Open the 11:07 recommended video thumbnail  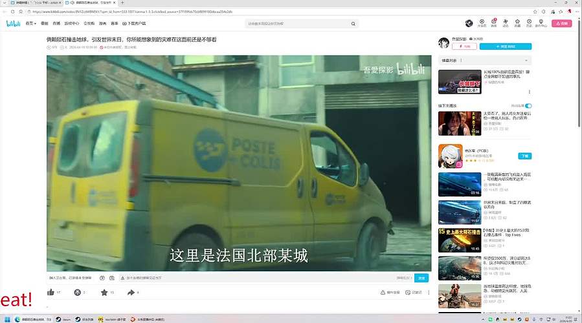pyautogui.click(x=460, y=213)
